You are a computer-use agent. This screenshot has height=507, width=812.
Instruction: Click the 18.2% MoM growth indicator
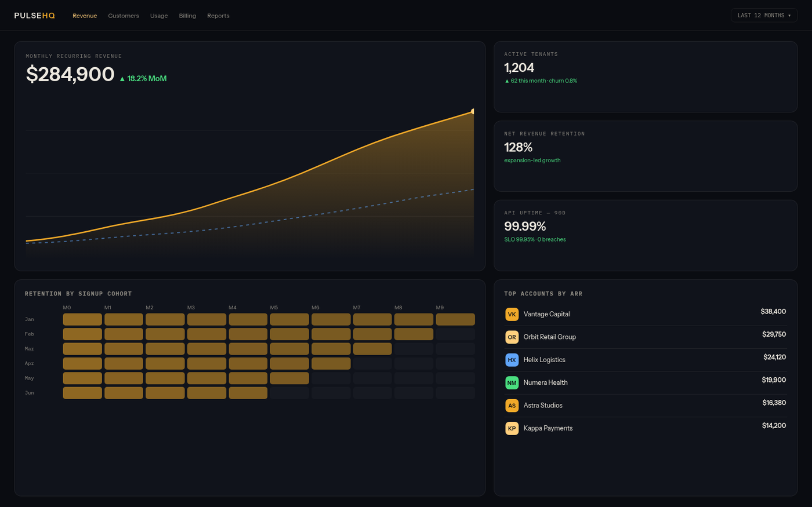143,78
